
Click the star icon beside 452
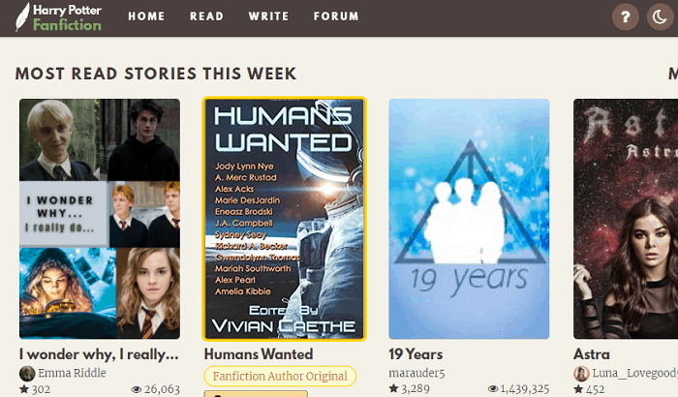(578, 389)
